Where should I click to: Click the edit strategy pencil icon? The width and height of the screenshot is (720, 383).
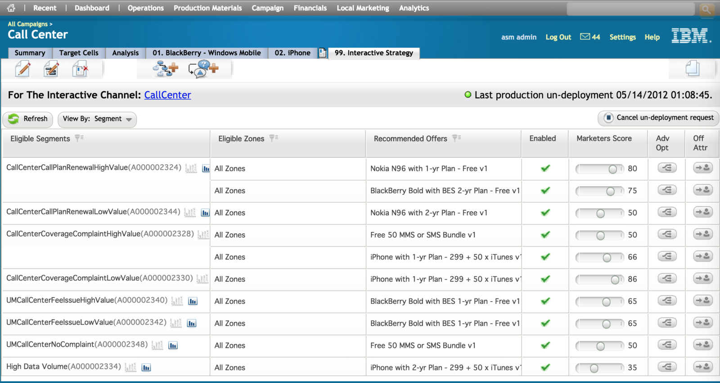click(23, 69)
